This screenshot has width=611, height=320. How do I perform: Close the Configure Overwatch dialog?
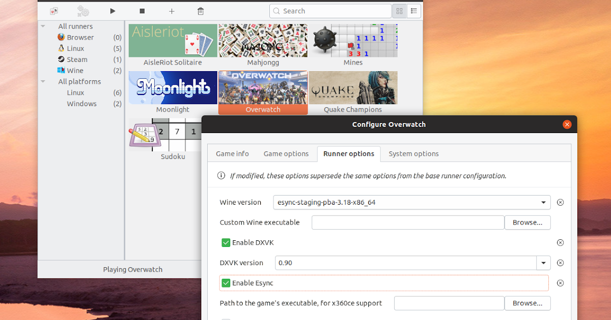pyautogui.click(x=567, y=124)
